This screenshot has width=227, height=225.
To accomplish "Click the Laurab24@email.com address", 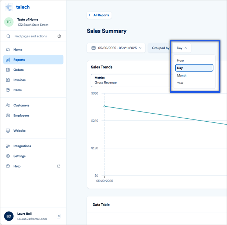I will coord(32,219).
